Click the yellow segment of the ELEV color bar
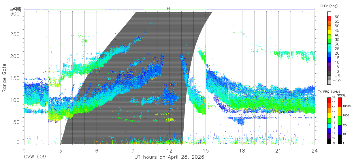This screenshot has width=354, height=163. pos(329,33)
